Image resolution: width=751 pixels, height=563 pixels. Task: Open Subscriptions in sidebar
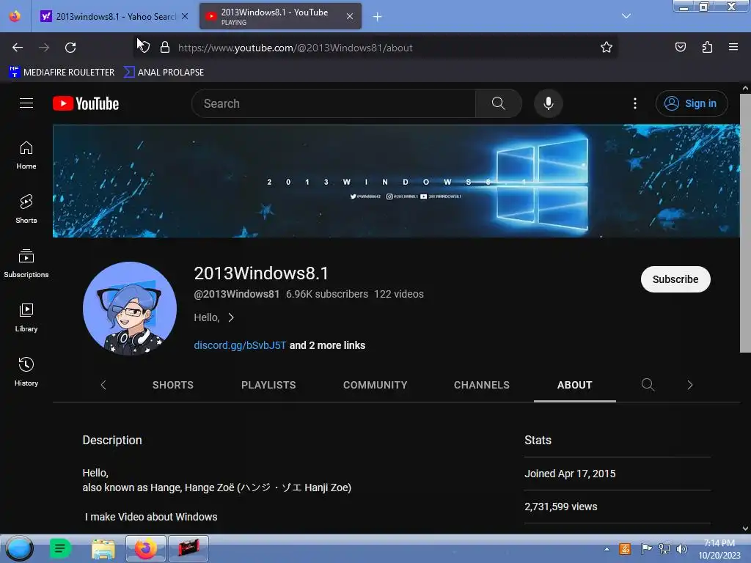click(x=26, y=263)
